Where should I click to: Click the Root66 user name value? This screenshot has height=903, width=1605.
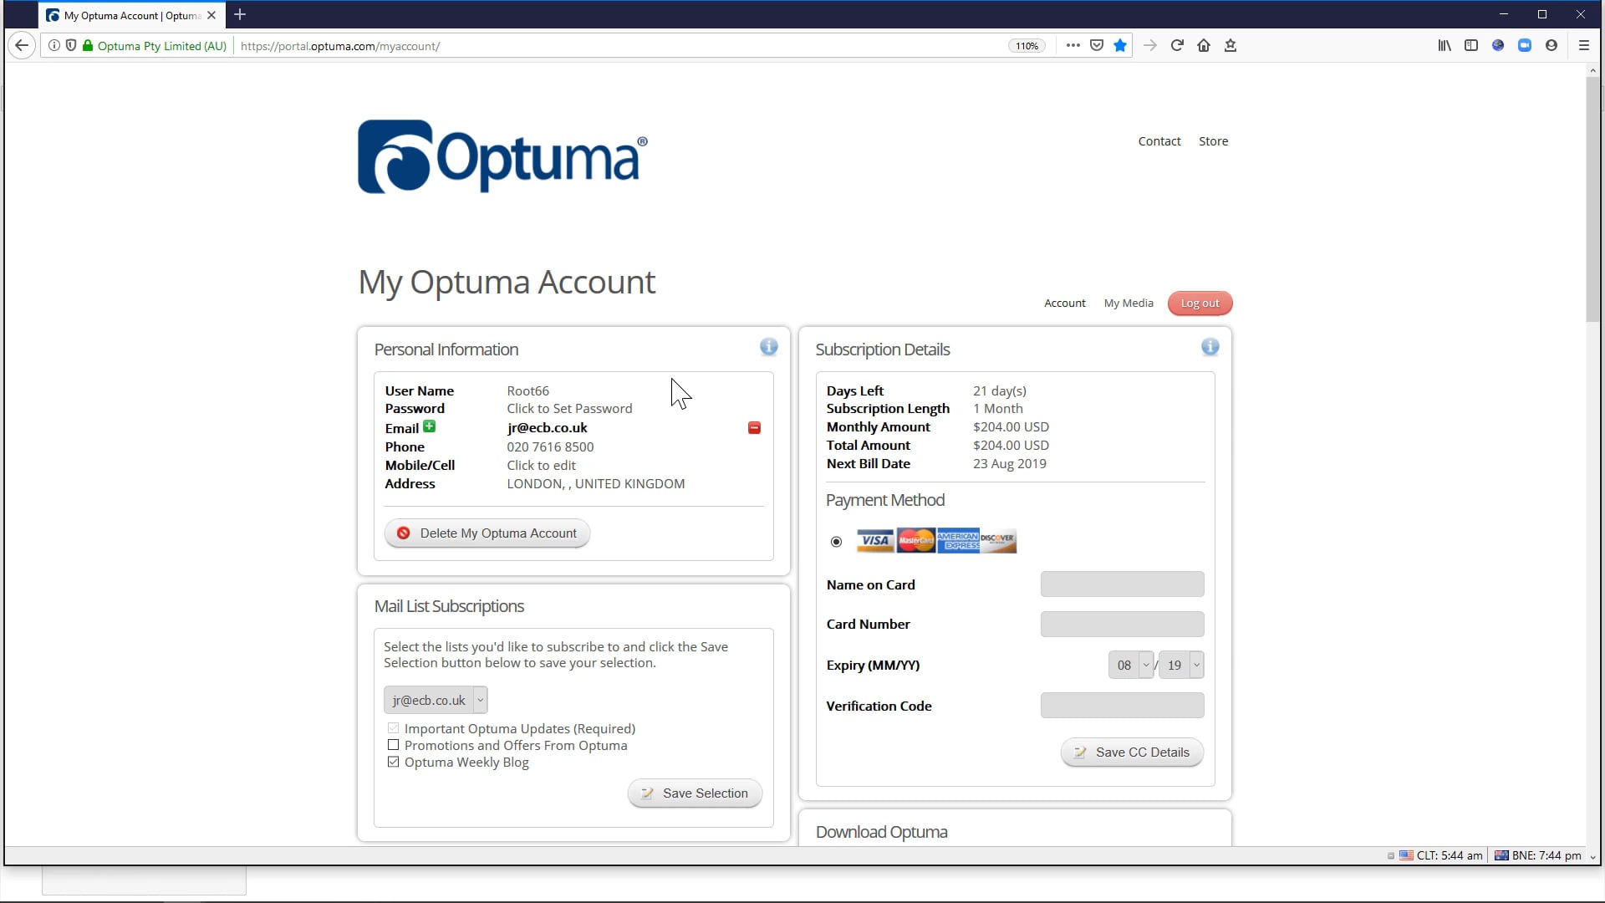tap(527, 390)
